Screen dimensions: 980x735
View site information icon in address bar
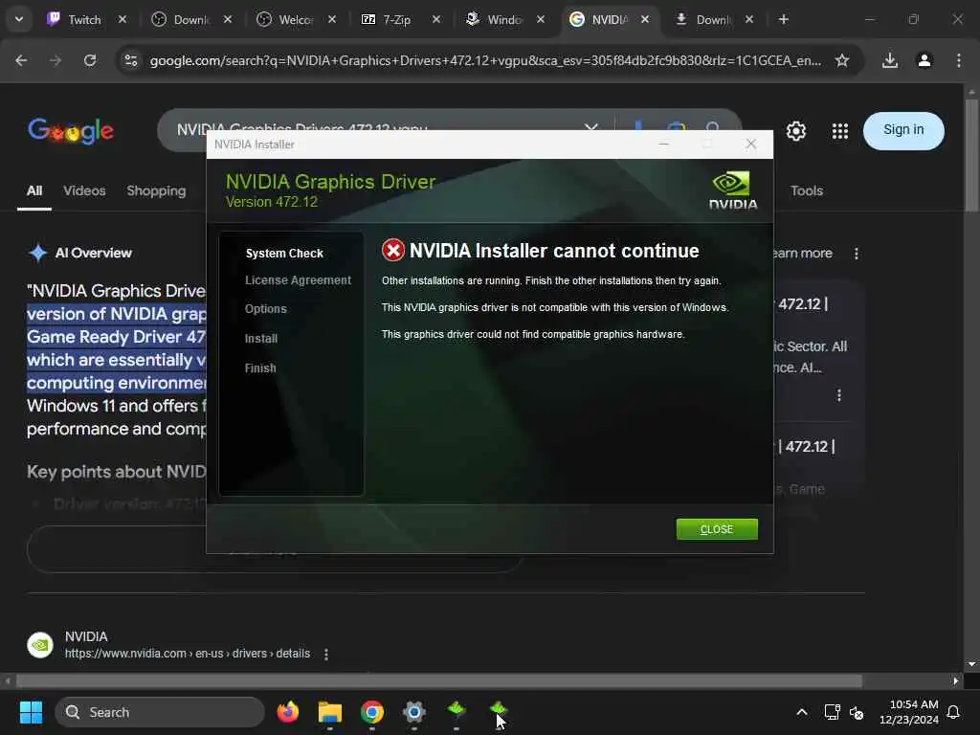point(130,60)
